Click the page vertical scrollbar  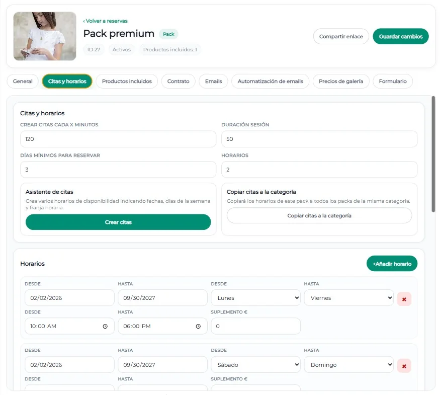tap(433, 154)
